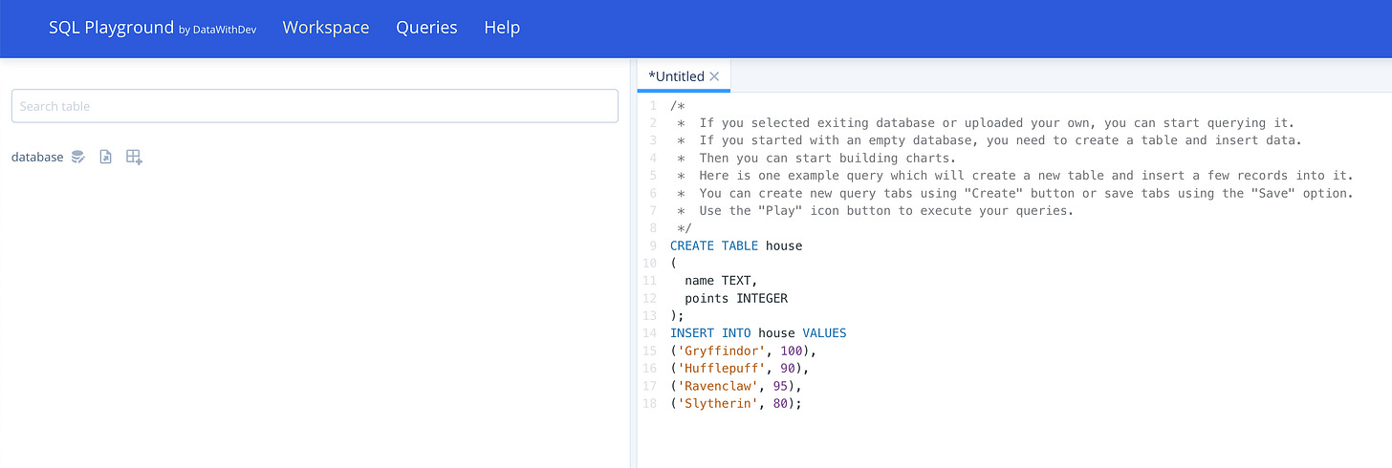Focus the Search table input field
Image resolution: width=1392 pixels, height=468 pixels.
coord(315,106)
